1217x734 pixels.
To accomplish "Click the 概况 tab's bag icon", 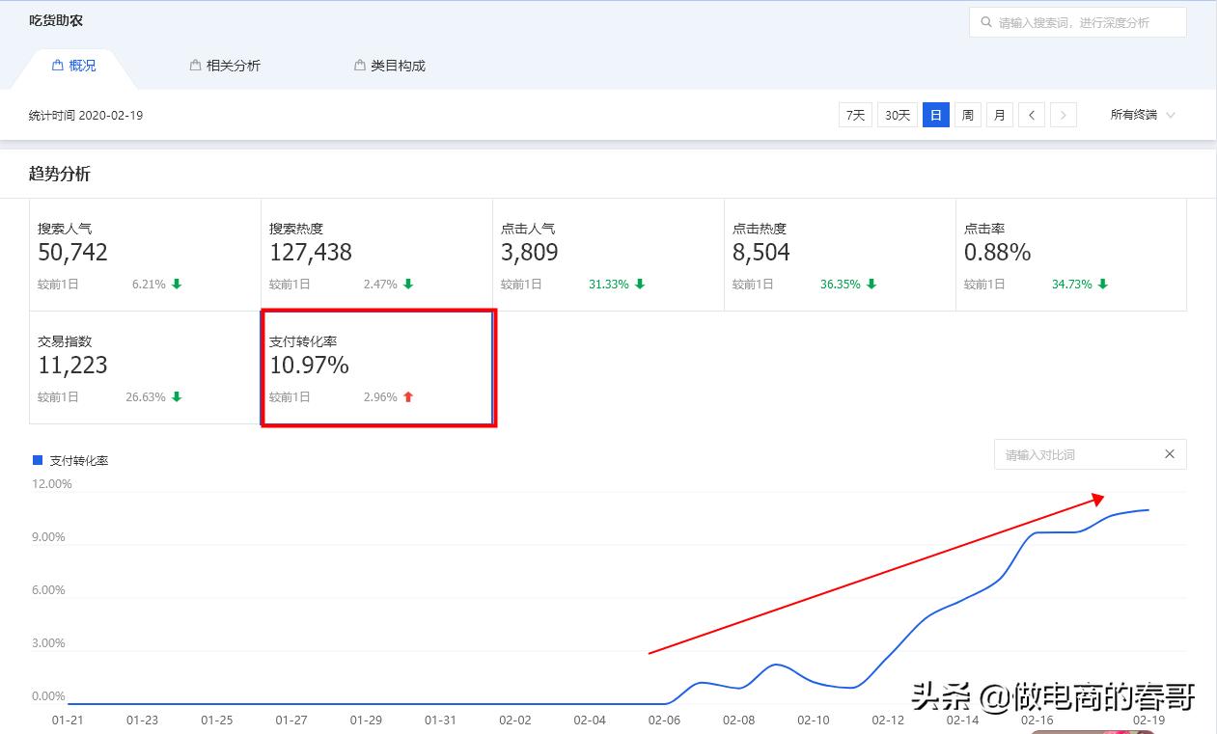I will click(57, 65).
